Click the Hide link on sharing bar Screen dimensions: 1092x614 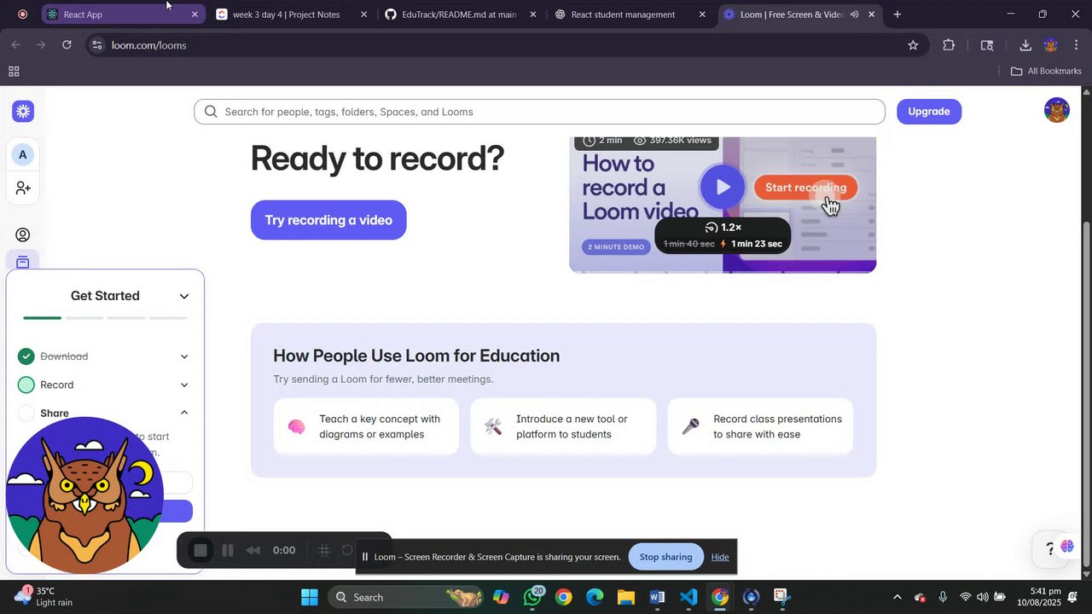click(720, 557)
